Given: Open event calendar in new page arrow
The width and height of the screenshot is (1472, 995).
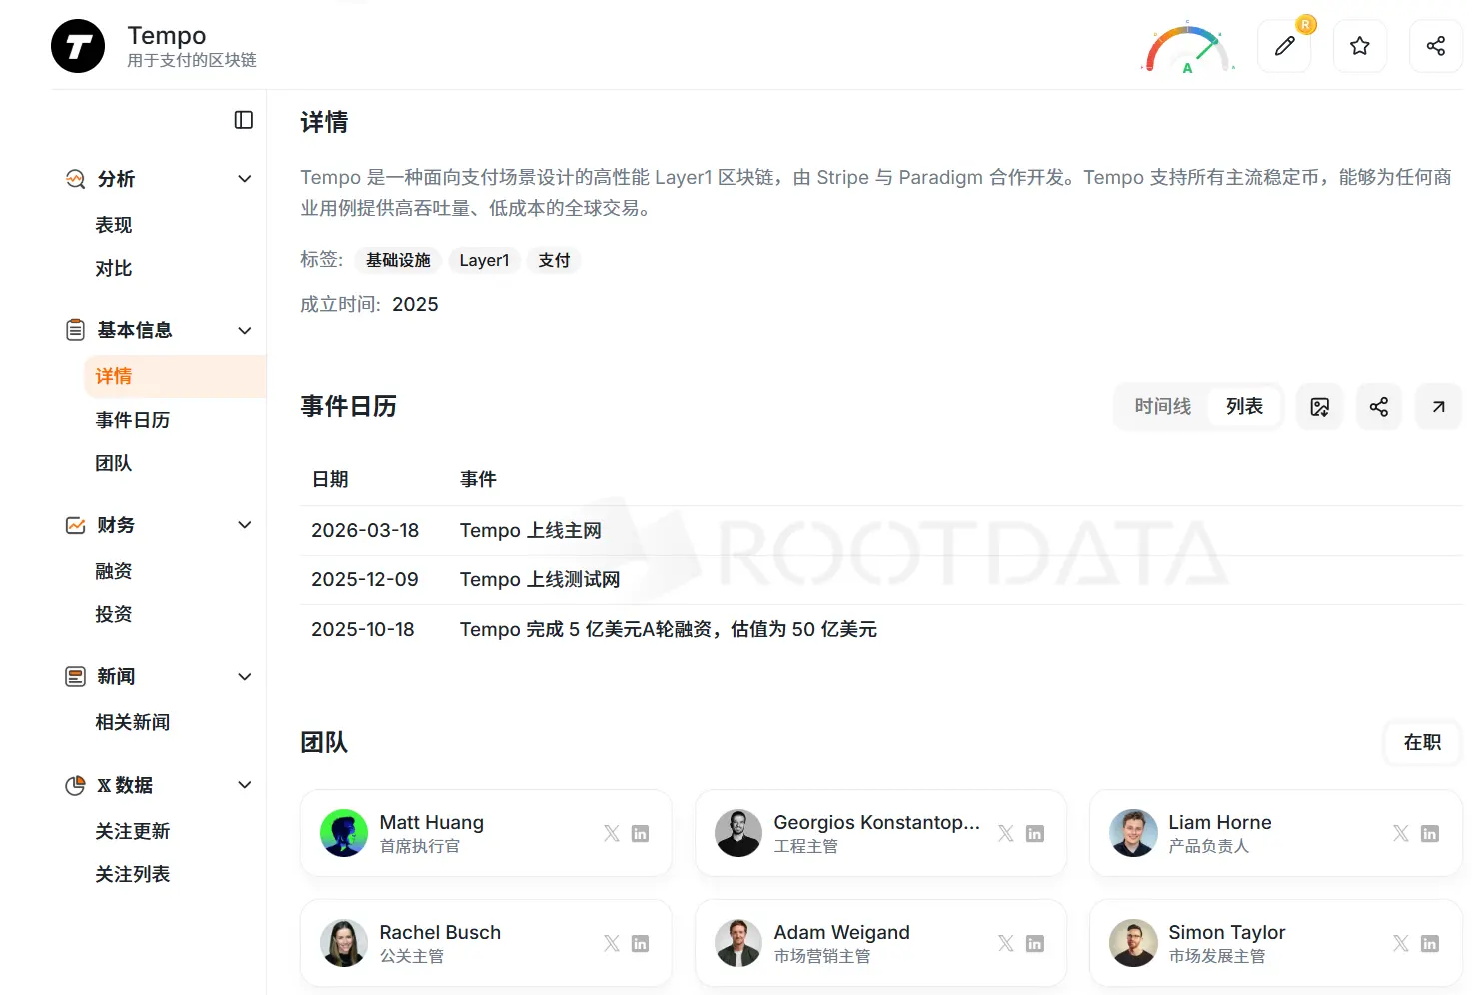Looking at the screenshot, I should tap(1439, 407).
